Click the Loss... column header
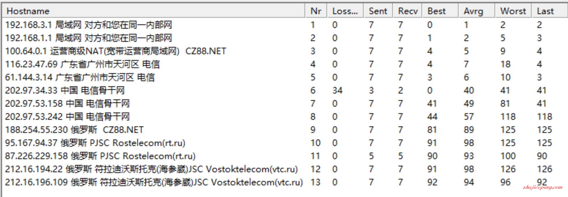568x197 pixels. 345,11
